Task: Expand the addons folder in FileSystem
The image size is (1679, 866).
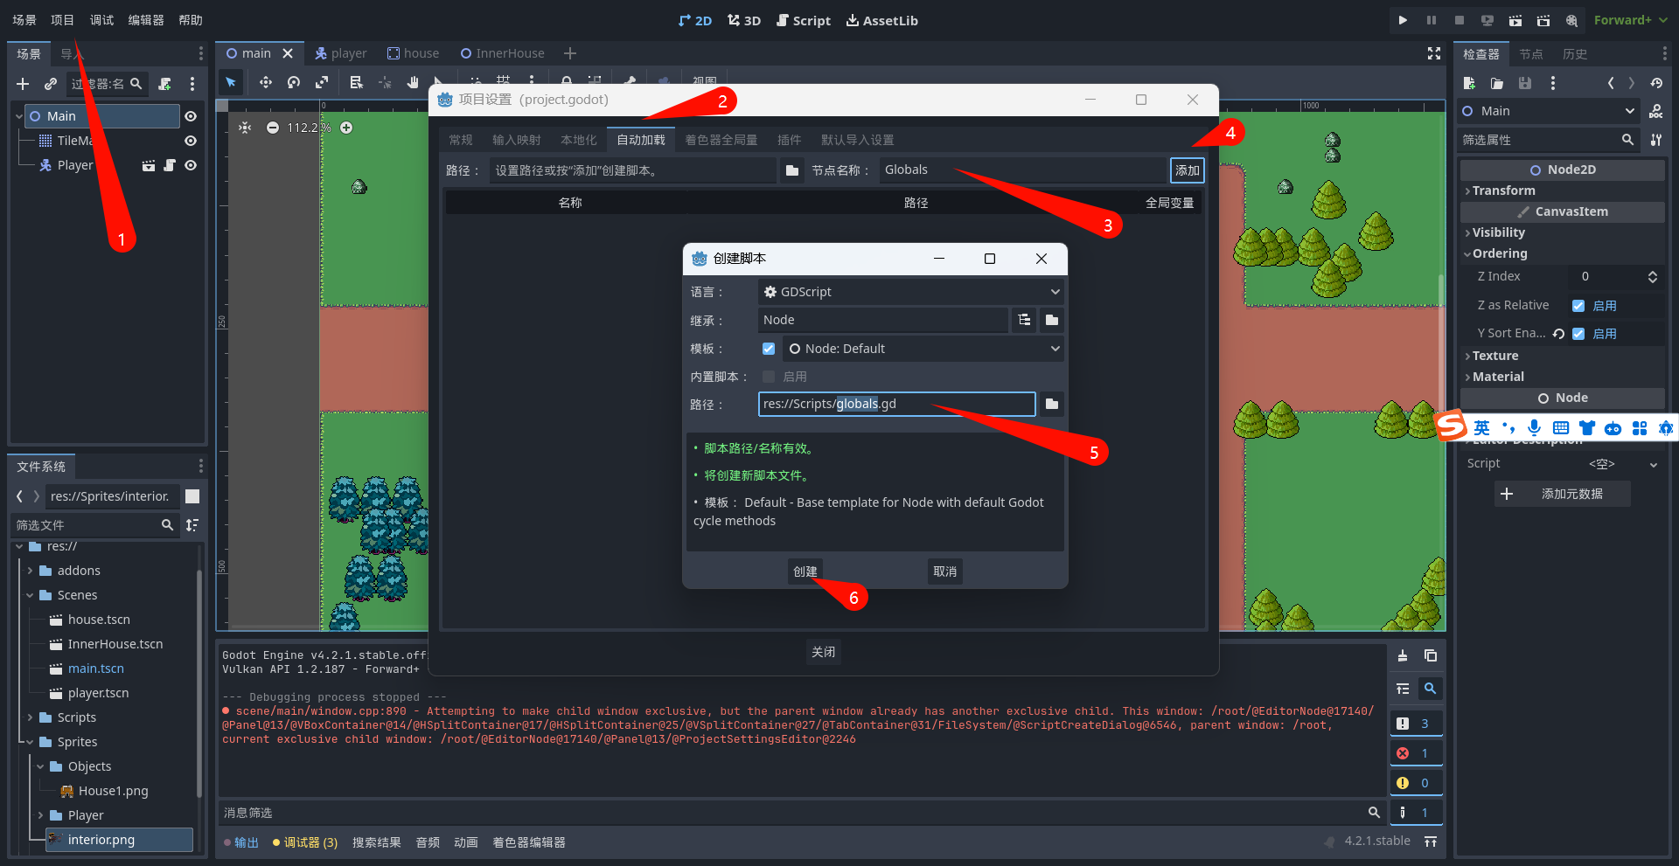Action: (x=30, y=571)
